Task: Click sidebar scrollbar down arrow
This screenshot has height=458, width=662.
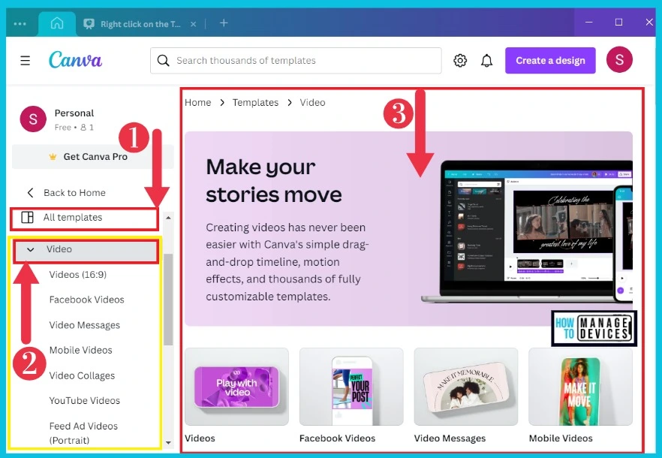Action: coord(168,443)
